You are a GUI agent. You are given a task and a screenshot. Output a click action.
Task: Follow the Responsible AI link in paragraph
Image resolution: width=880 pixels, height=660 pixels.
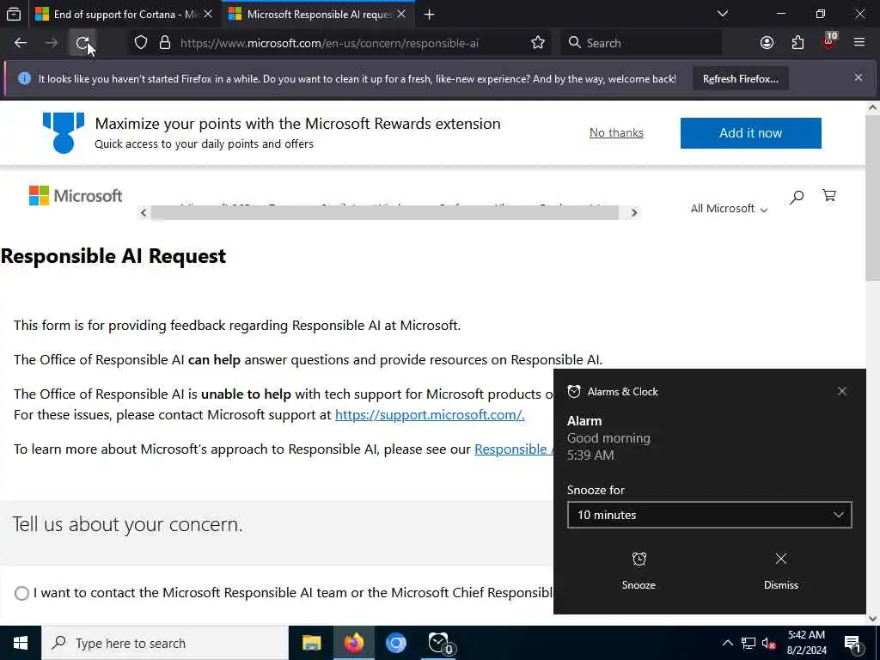pyautogui.click(x=514, y=449)
